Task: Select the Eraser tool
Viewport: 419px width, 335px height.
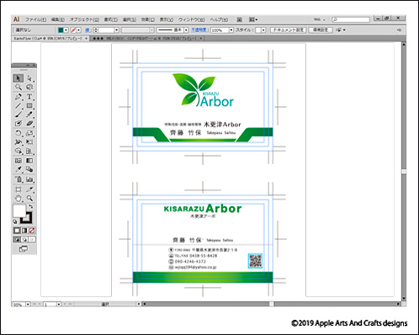Action: click(29, 124)
